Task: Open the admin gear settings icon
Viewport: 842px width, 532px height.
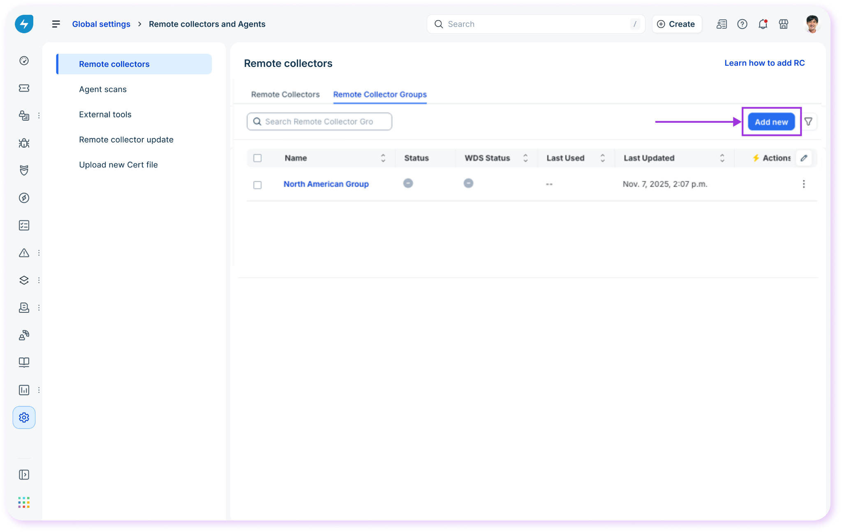Action: pyautogui.click(x=24, y=417)
